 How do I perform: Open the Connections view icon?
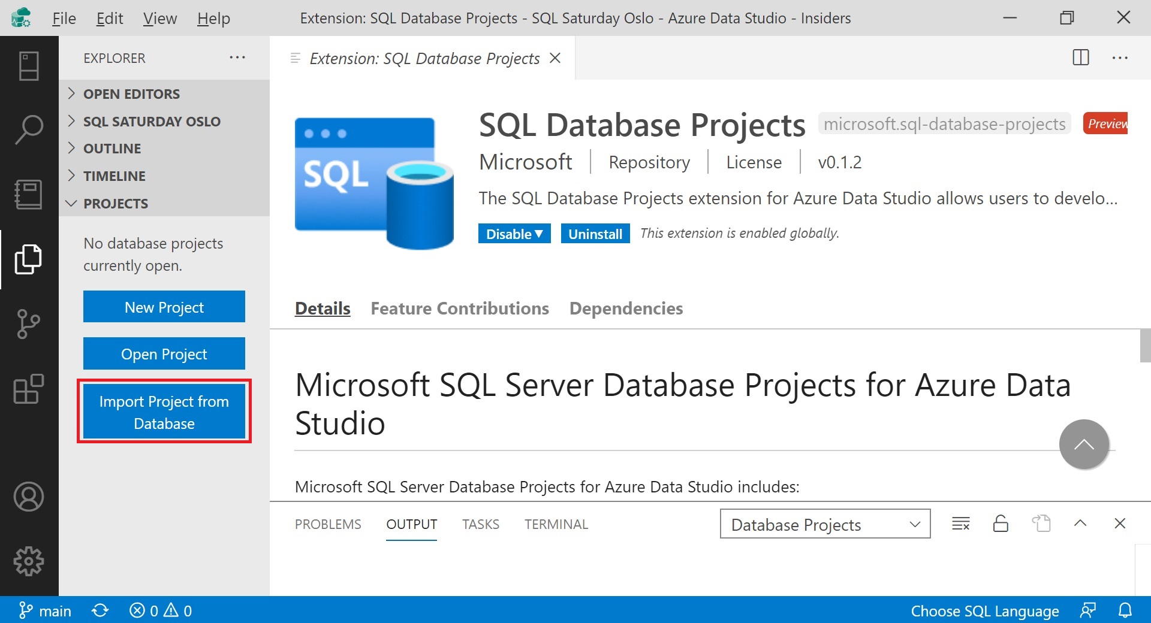[28, 66]
